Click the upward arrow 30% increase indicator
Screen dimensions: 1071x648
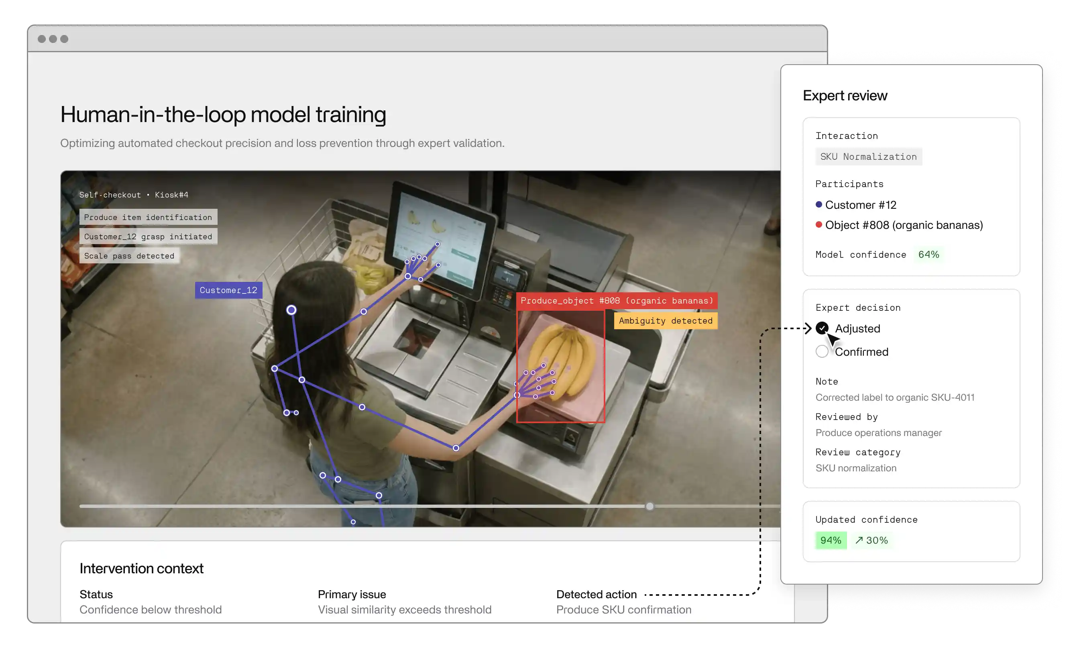pos(871,540)
